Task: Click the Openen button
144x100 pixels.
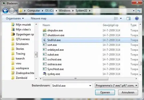Action: pos(105,92)
